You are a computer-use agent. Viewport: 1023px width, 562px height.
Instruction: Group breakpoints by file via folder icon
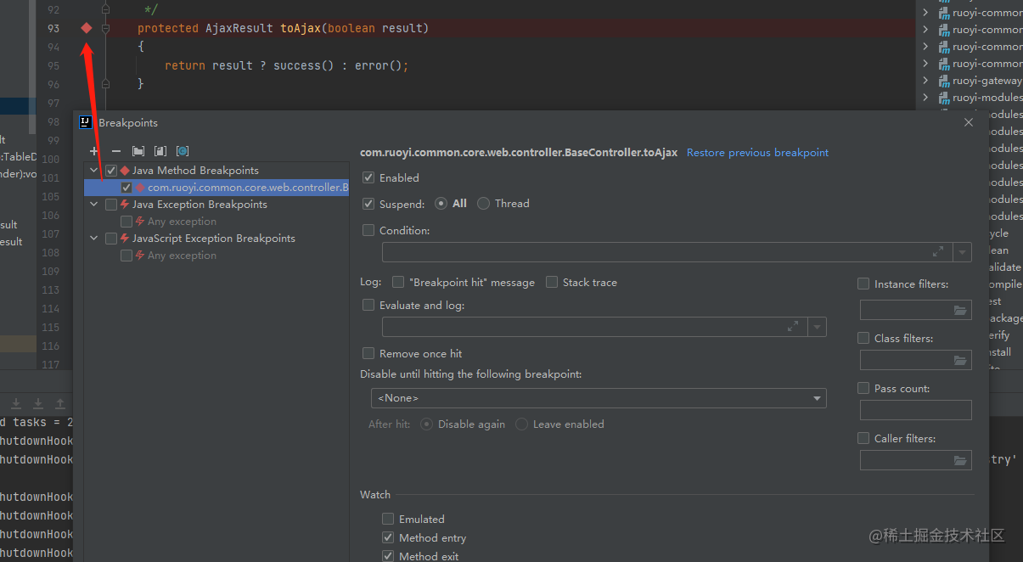[138, 150]
